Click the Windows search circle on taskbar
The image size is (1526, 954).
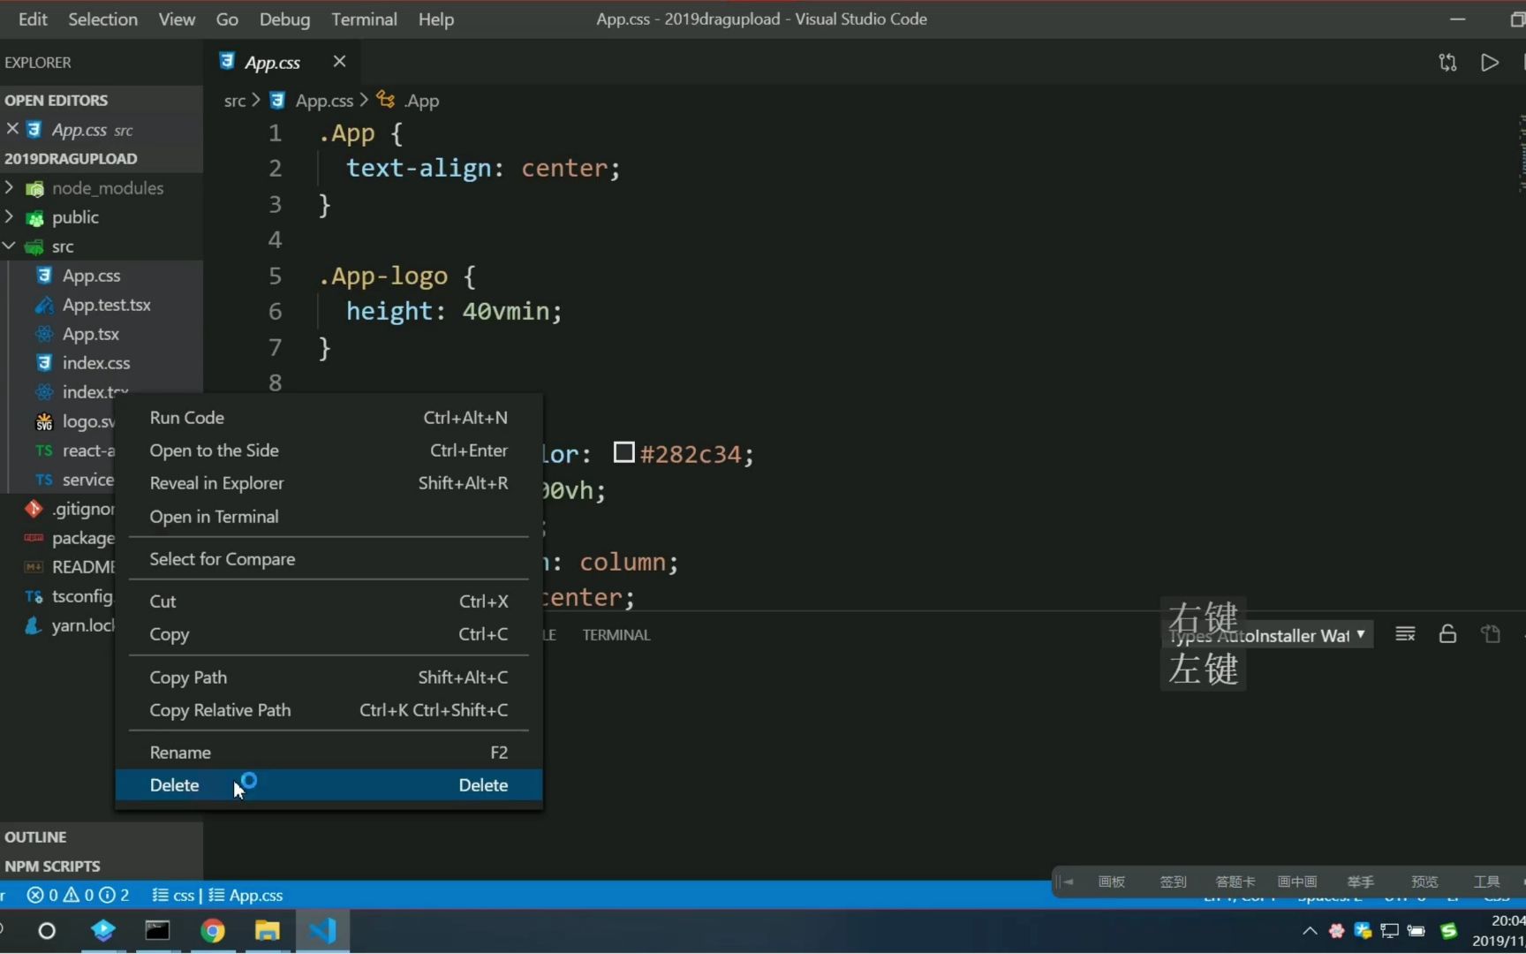point(47,931)
